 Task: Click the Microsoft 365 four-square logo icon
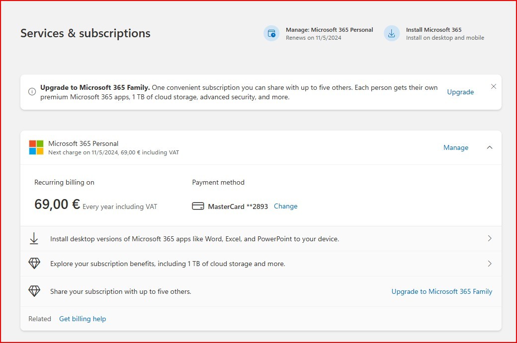click(35, 147)
